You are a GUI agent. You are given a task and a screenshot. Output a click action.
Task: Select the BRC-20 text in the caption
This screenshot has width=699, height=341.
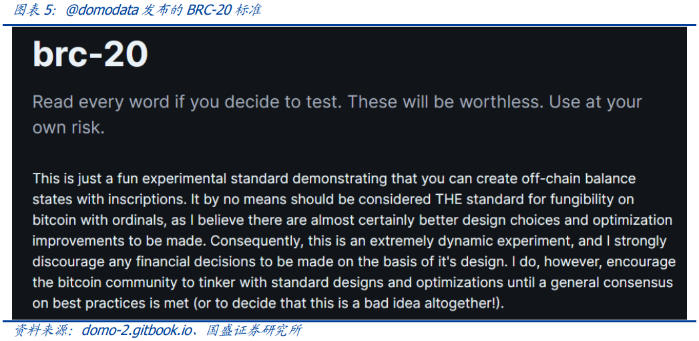click(206, 11)
